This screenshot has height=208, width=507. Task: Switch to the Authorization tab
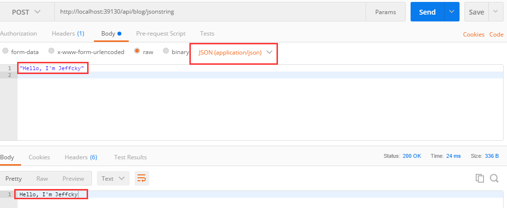[x=19, y=34]
